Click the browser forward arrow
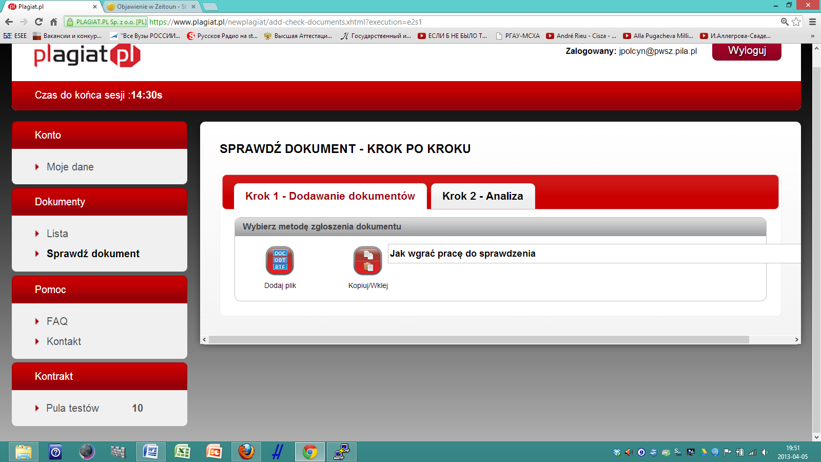This screenshot has width=821, height=462. [24, 22]
